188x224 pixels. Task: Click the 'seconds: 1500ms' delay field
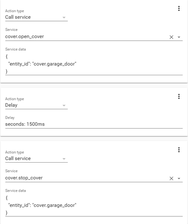94,124
